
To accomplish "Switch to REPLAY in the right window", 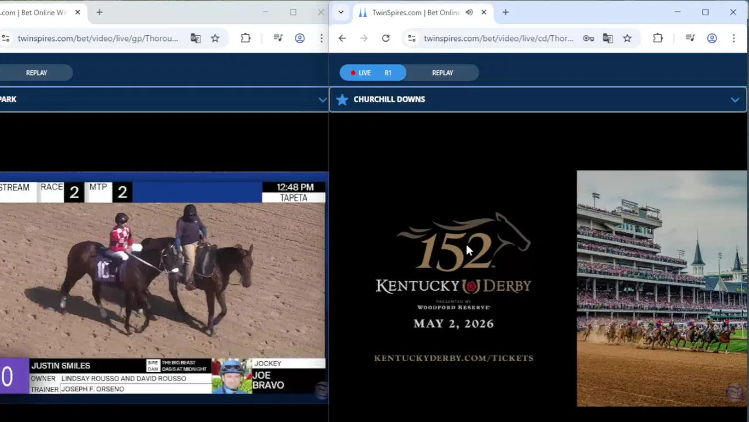I will pyautogui.click(x=442, y=73).
